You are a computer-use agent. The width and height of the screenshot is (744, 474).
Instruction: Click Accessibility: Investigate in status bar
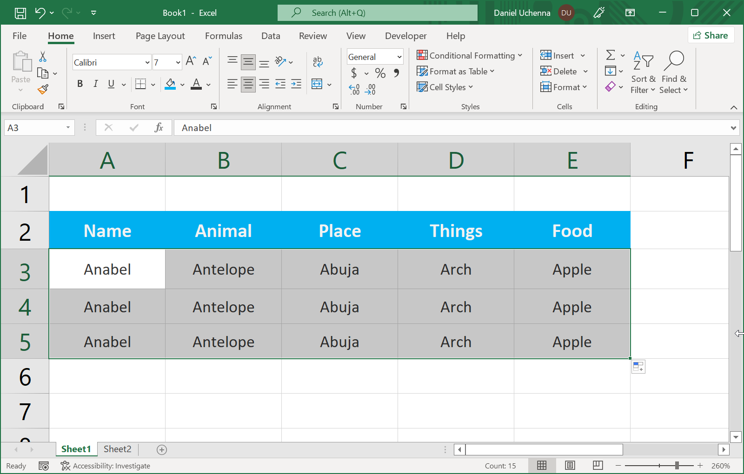pyautogui.click(x=106, y=466)
